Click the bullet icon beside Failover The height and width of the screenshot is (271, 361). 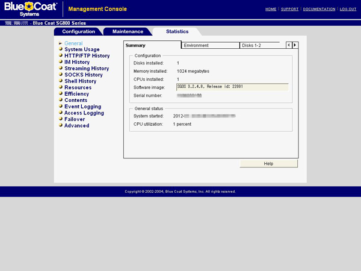coord(61,119)
